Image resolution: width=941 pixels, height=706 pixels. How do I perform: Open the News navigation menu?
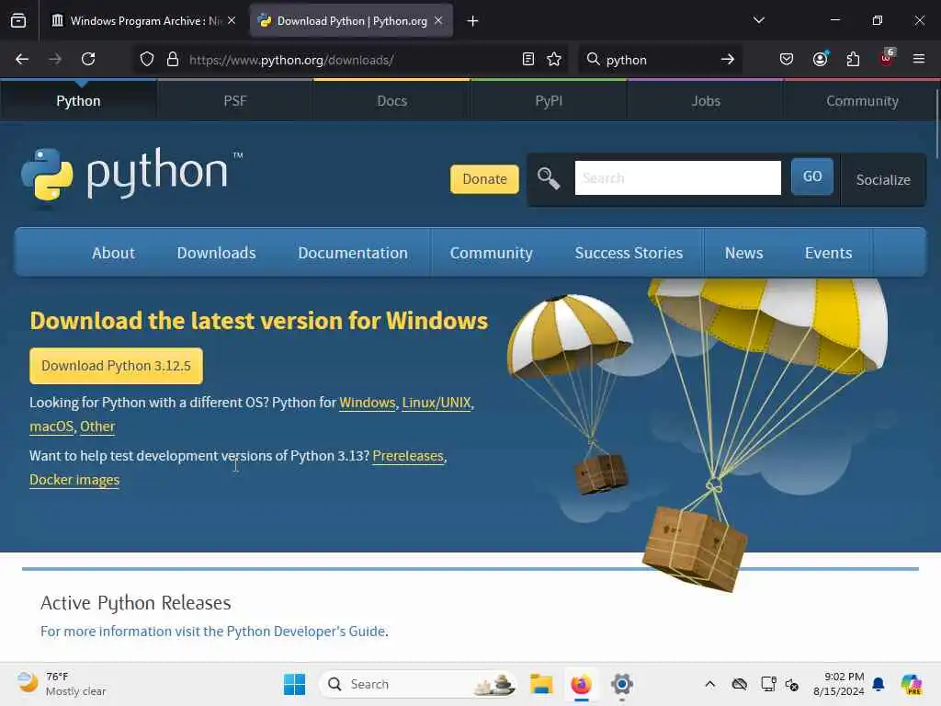pyautogui.click(x=743, y=253)
